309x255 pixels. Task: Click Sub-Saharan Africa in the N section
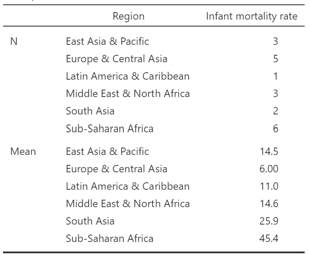(109, 128)
